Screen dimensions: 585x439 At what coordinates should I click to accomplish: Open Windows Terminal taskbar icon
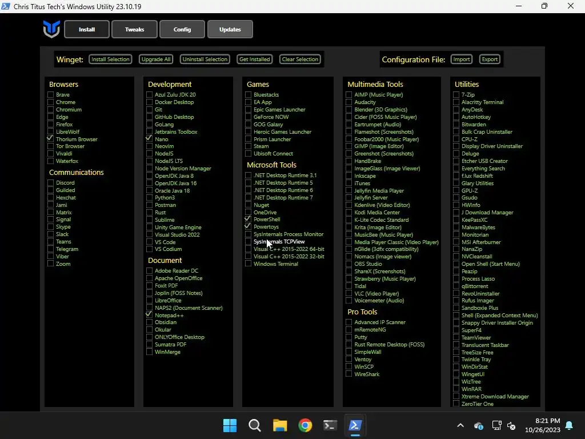pyautogui.click(x=330, y=425)
